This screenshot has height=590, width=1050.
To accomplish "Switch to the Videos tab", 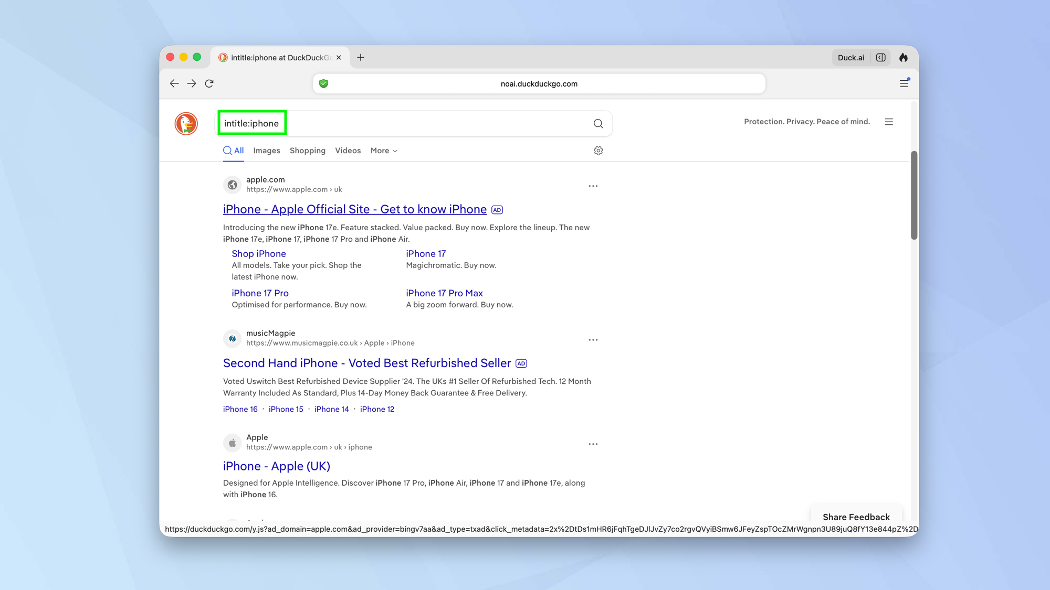I will click(348, 151).
